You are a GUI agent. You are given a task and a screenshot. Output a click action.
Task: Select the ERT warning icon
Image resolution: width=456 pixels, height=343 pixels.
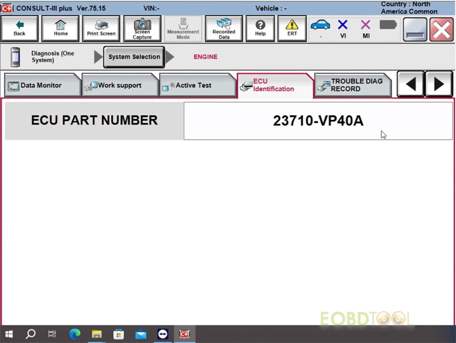pos(292,28)
